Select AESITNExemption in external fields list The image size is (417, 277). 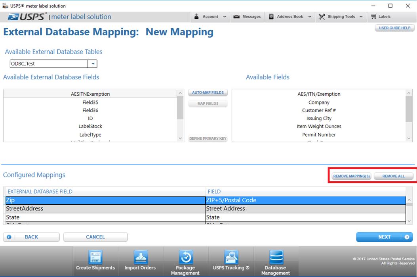pos(90,94)
